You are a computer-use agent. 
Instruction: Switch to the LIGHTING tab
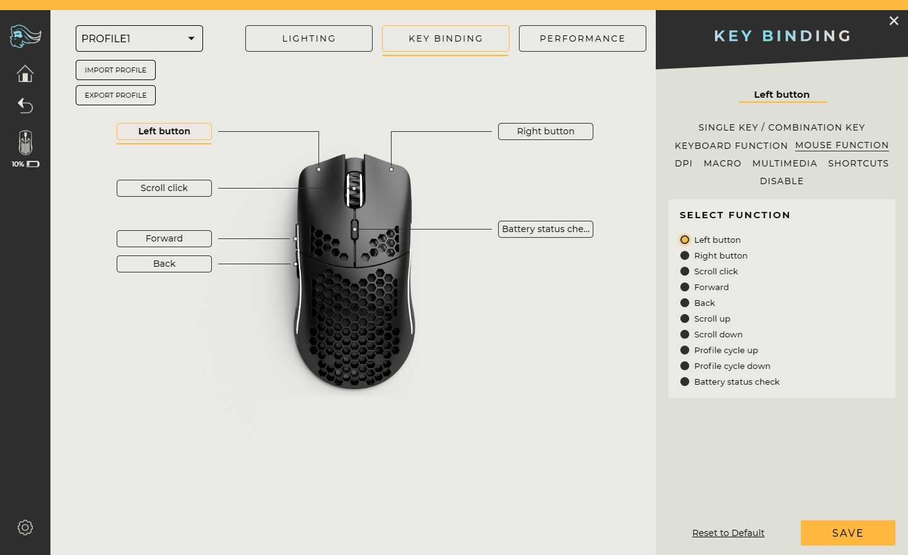309,38
